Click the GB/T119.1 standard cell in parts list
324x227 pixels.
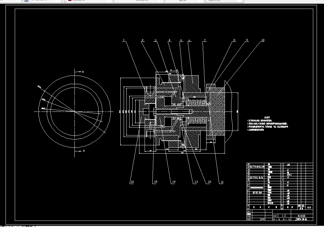256,178
